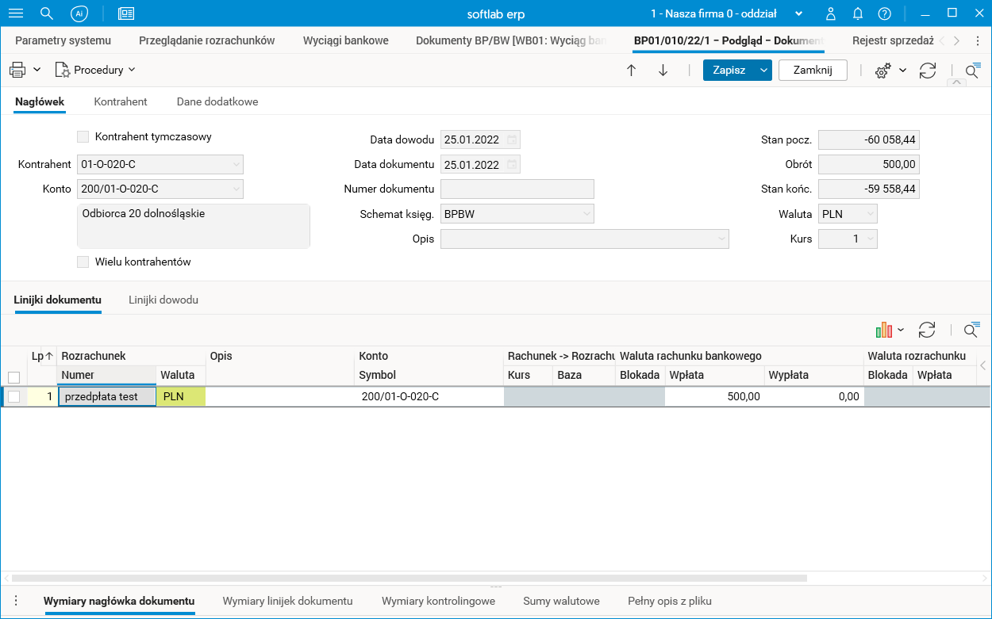992x619 pixels.
Task: Open Data dokumentu calendar picker
Action: [x=512, y=165]
